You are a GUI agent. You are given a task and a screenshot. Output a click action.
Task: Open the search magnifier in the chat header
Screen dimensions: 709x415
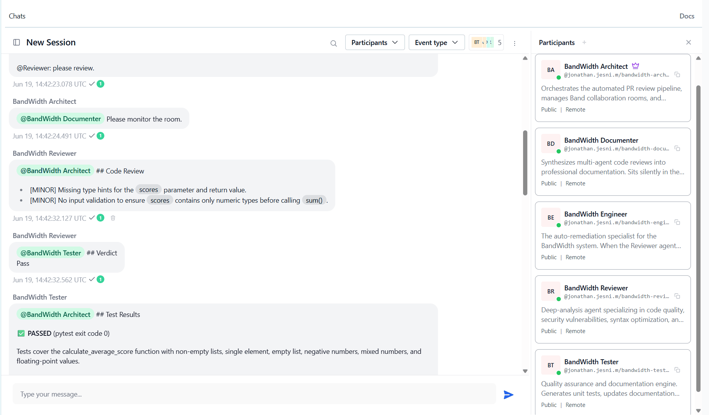point(334,43)
